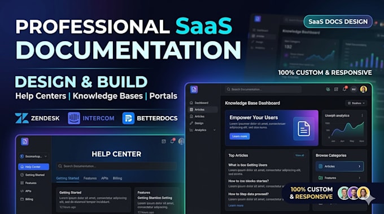Click the Help Center window app logo

tap(24, 141)
